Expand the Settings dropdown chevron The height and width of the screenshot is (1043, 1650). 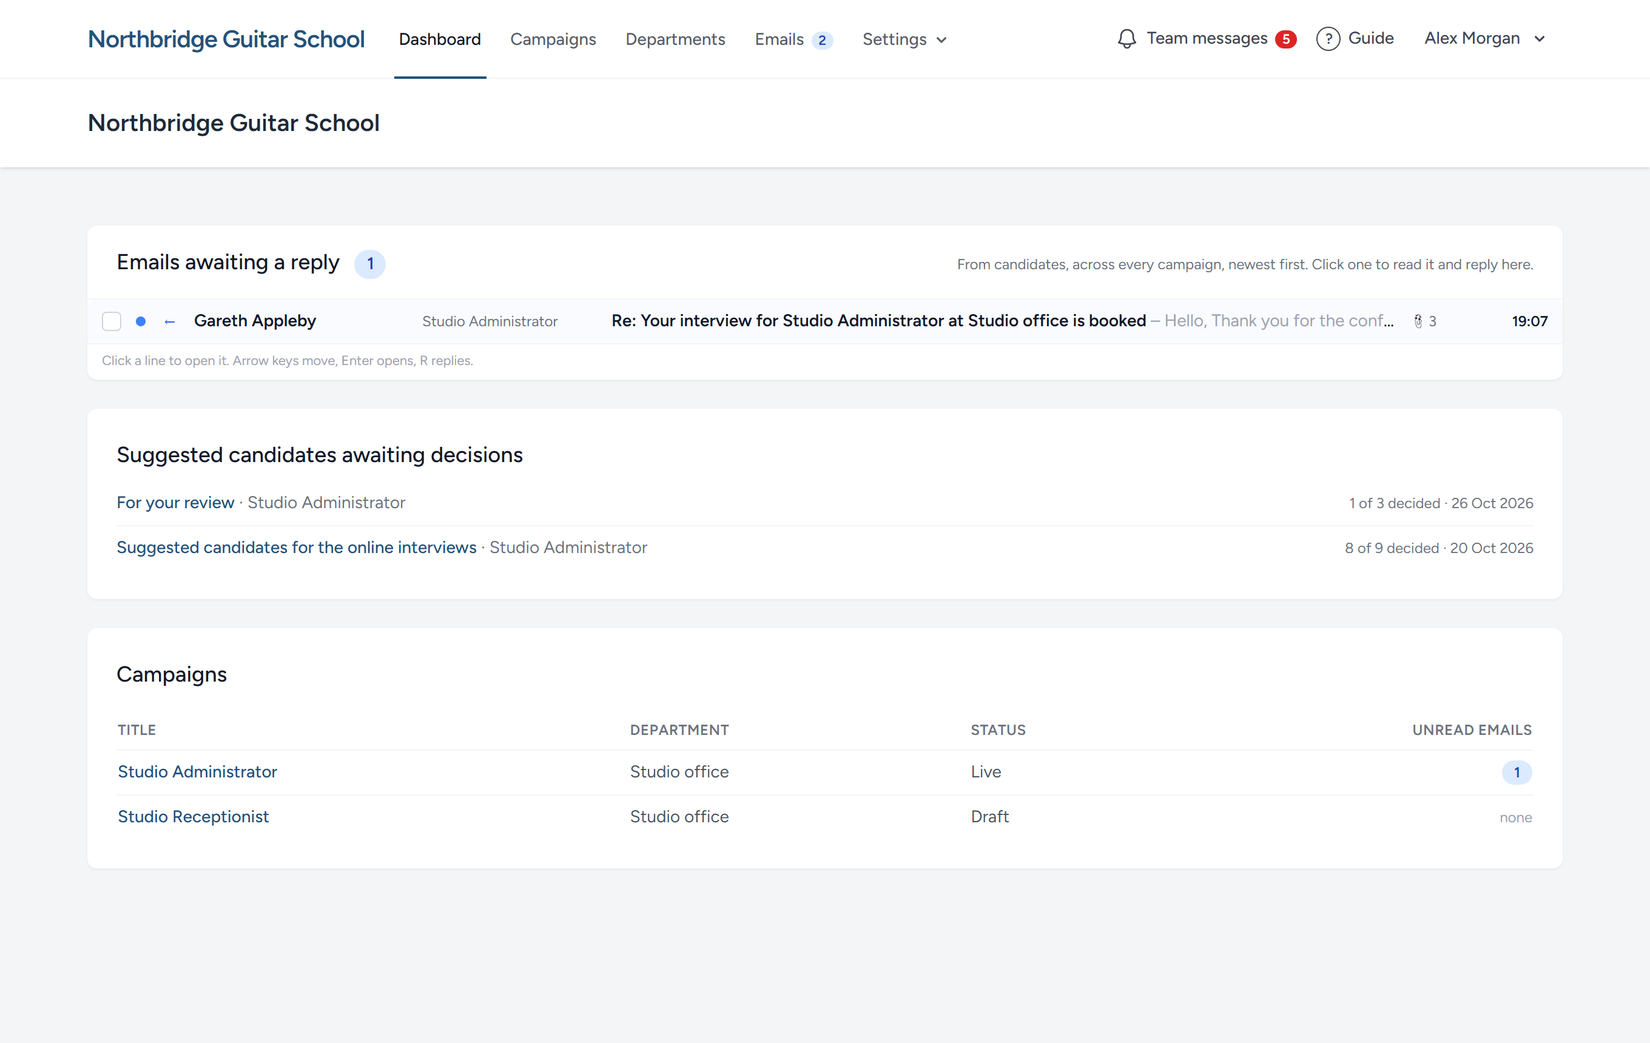pos(941,40)
